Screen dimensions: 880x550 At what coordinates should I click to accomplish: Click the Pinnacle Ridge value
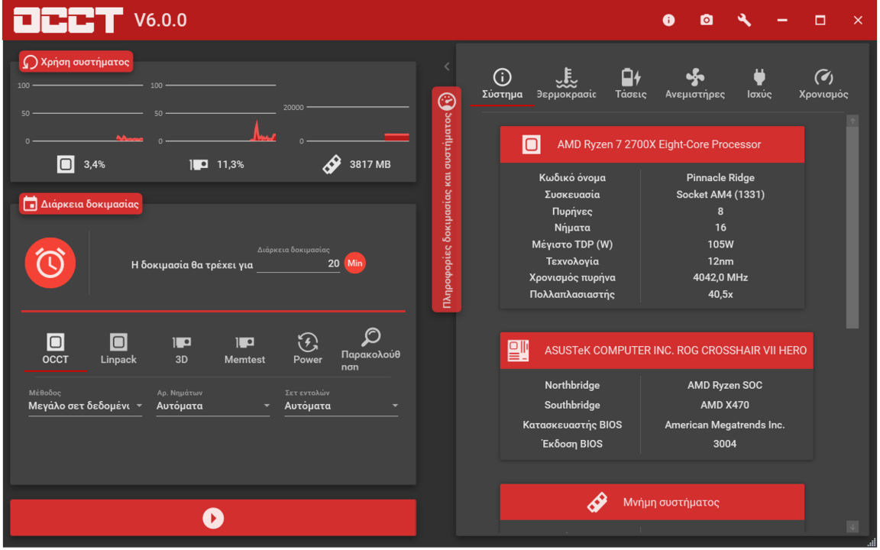pyautogui.click(x=720, y=178)
